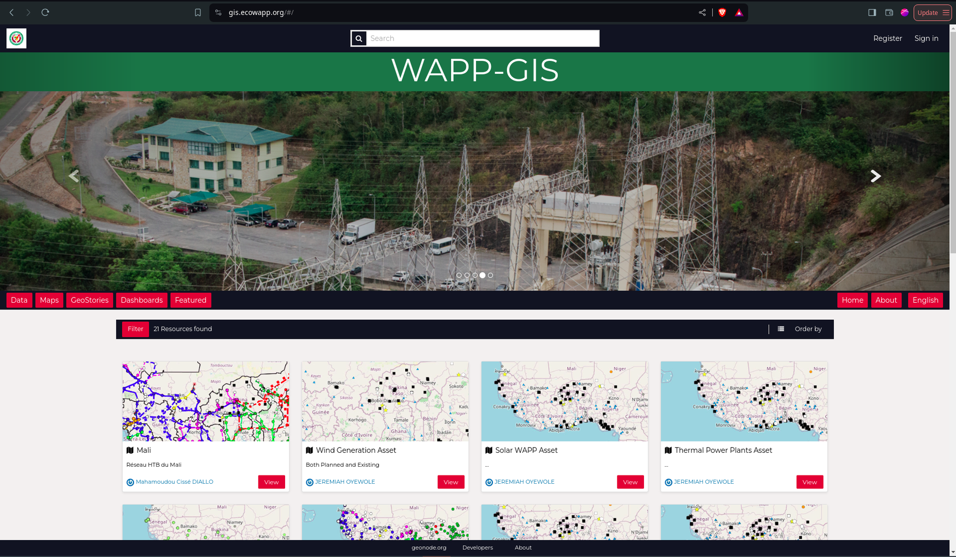This screenshot has height=557, width=956.
Task: Click the WAPP logo in header
Action: coord(17,38)
